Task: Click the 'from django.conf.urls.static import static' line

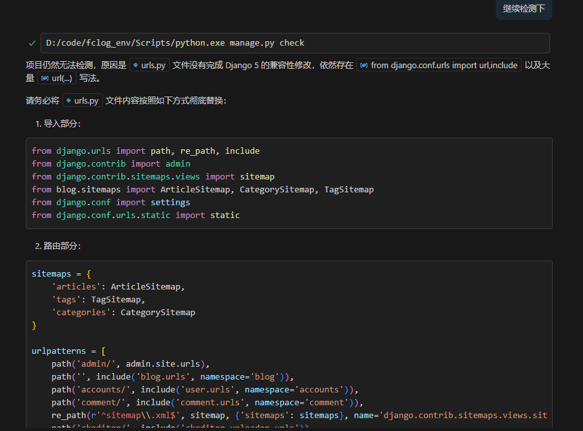Action: (135, 215)
